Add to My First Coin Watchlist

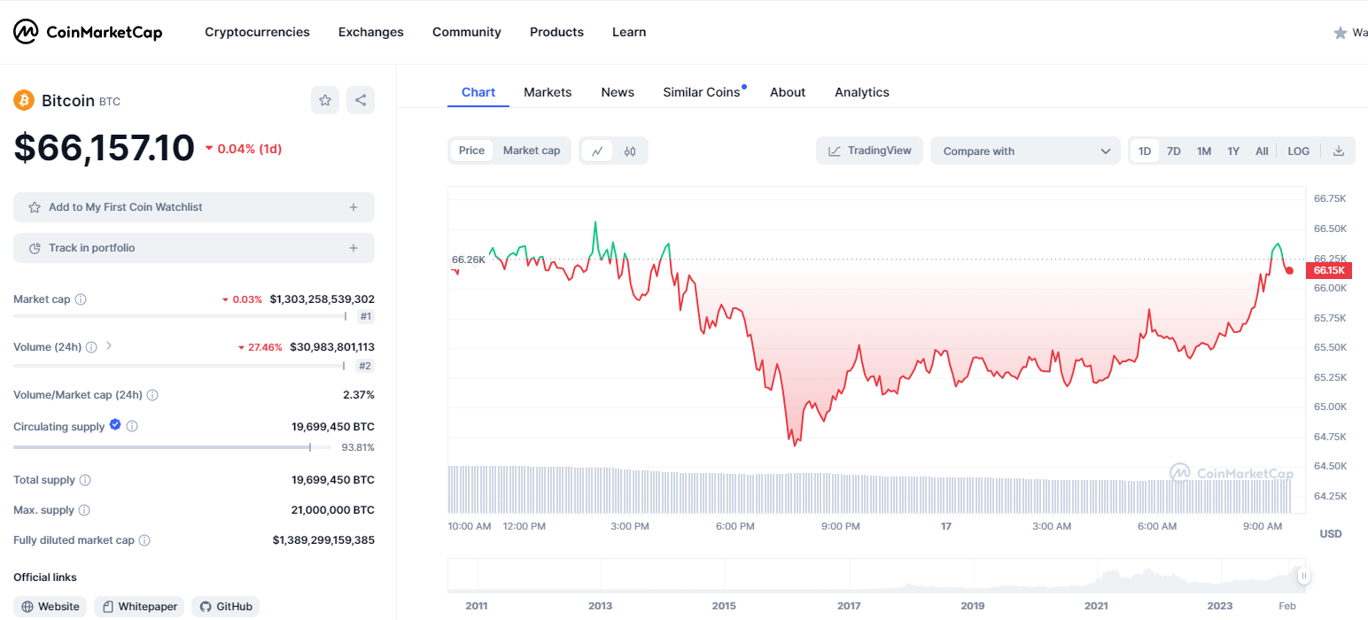(193, 207)
